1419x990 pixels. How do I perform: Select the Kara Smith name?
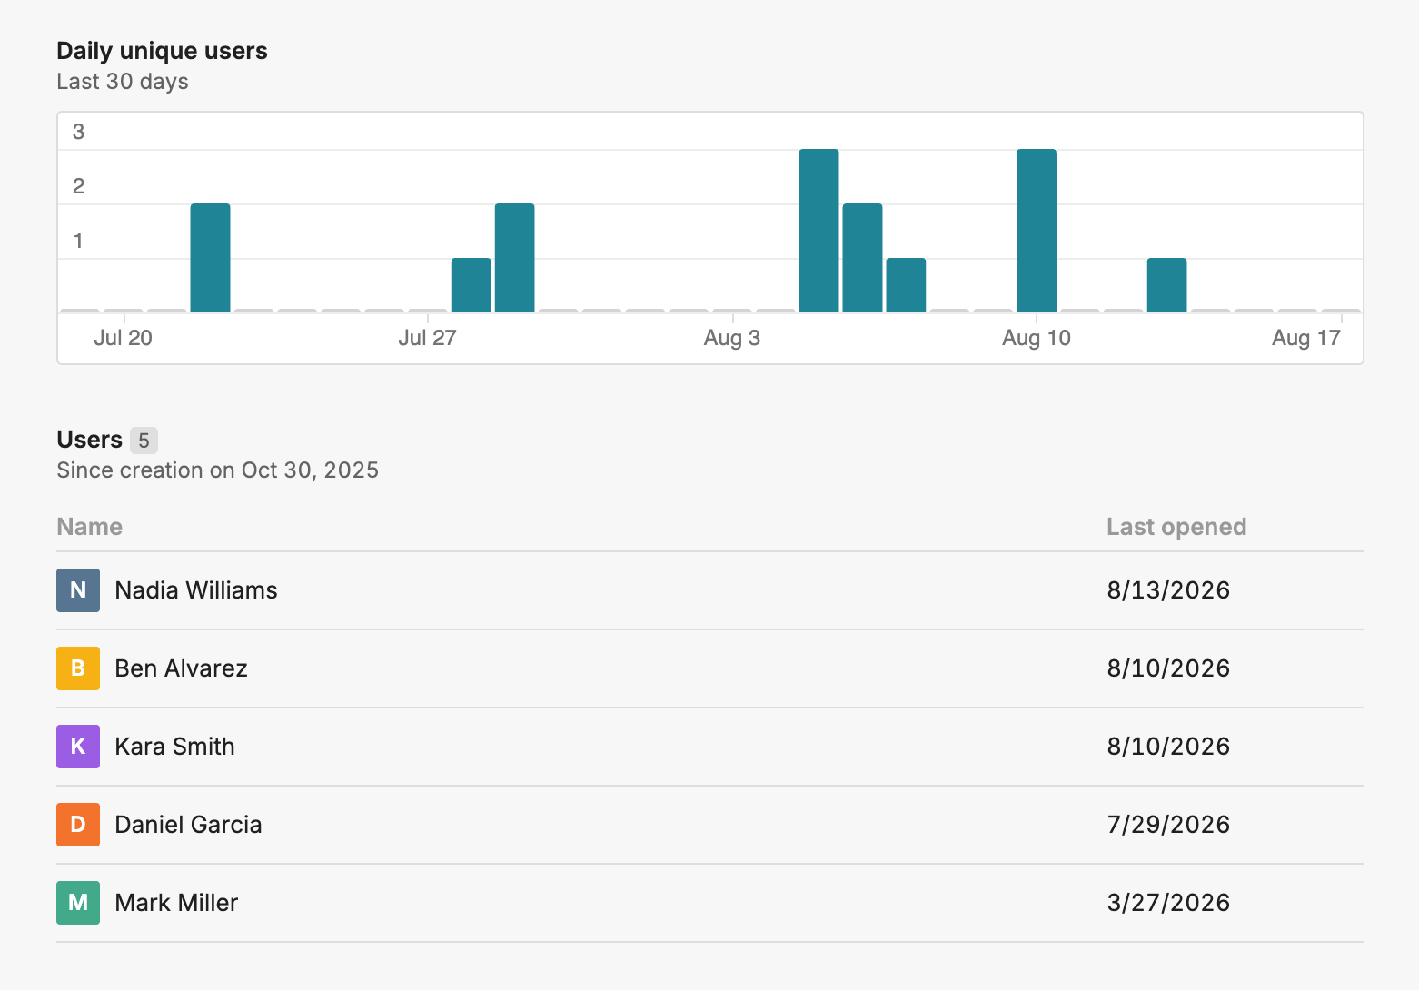[174, 747]
